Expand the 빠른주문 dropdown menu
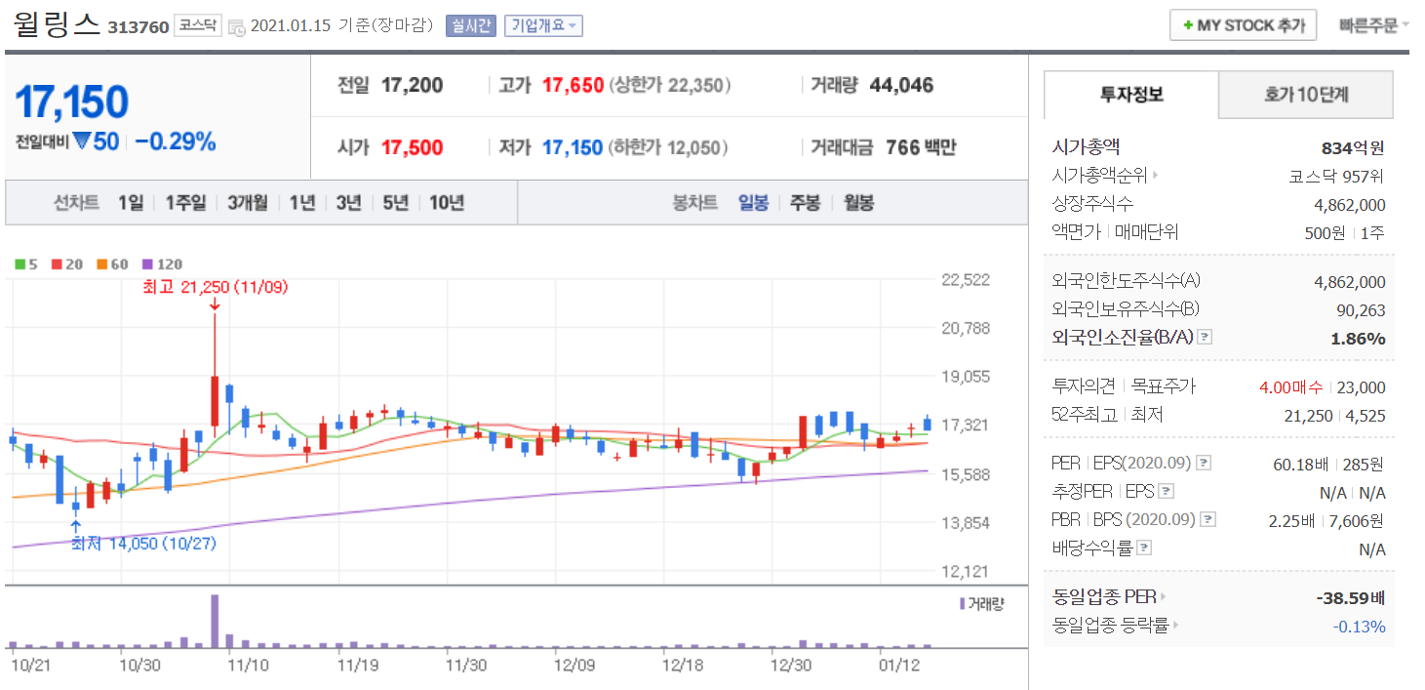This screenshot has height=690, width=1425. [1373, 25]
